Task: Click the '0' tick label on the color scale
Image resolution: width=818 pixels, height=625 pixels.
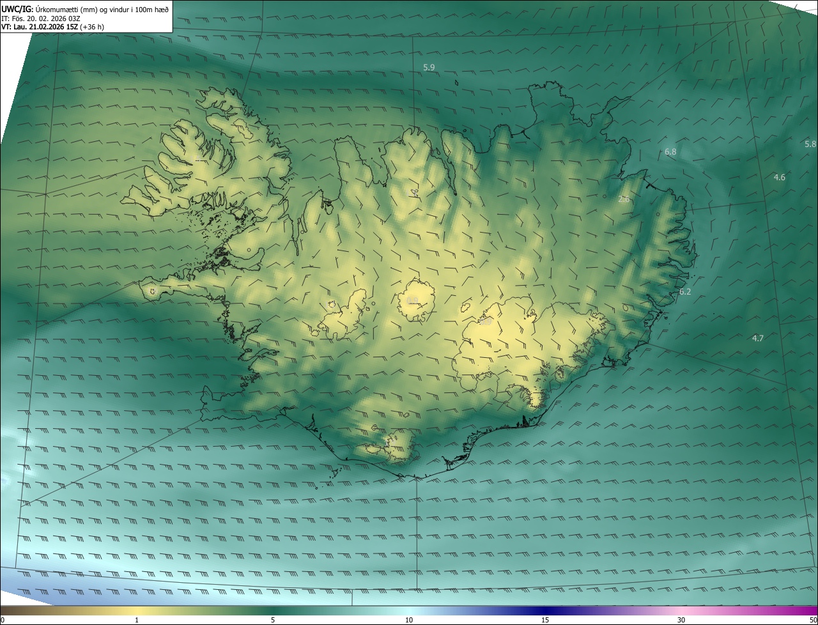Action: tap(3, 620)
